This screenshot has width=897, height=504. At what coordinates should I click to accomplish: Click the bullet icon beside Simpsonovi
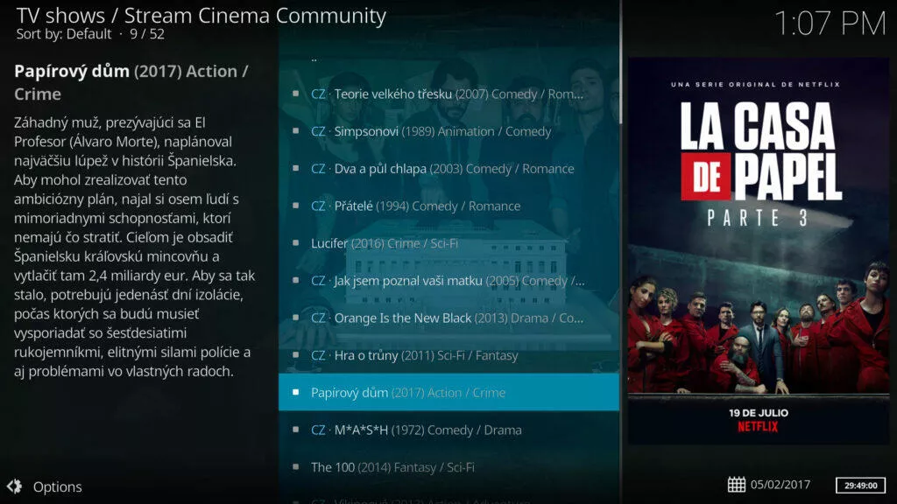pyautogui.click(x=296, y=131)
